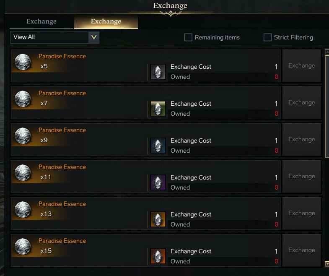This screenshot has width=329, height=276.
Task: Select the blue crystal cost icon
Action: pos(158,146)
